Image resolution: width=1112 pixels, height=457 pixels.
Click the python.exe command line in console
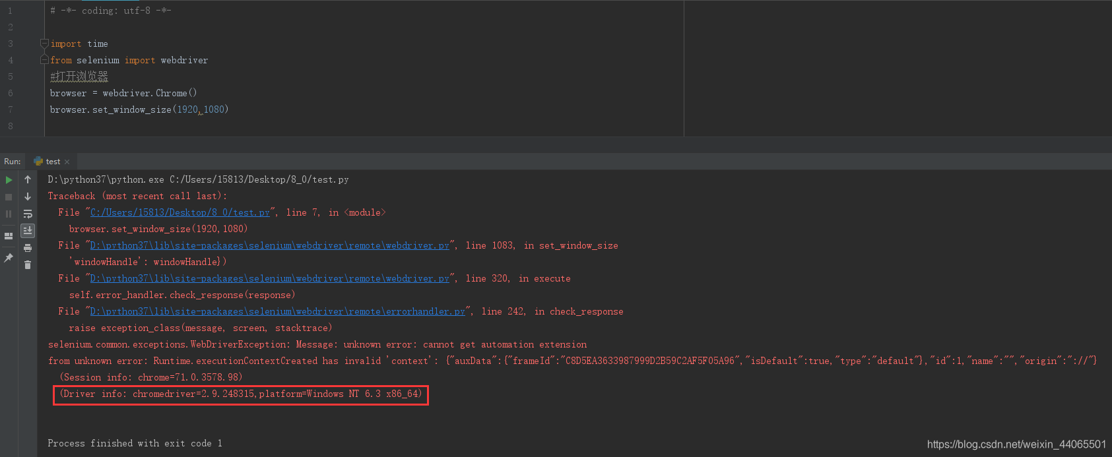[x=198, y=179]
